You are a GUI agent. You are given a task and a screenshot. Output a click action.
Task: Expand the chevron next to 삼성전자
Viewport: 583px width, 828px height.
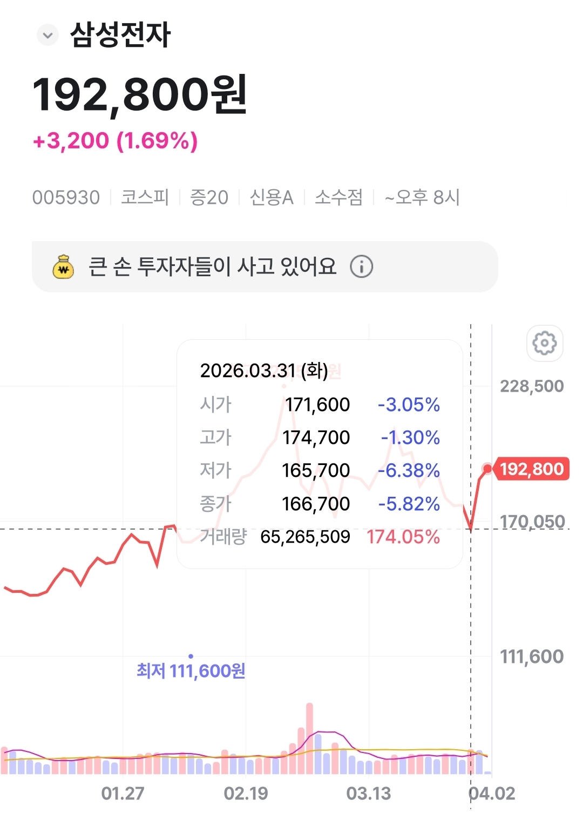click(48, 36)
